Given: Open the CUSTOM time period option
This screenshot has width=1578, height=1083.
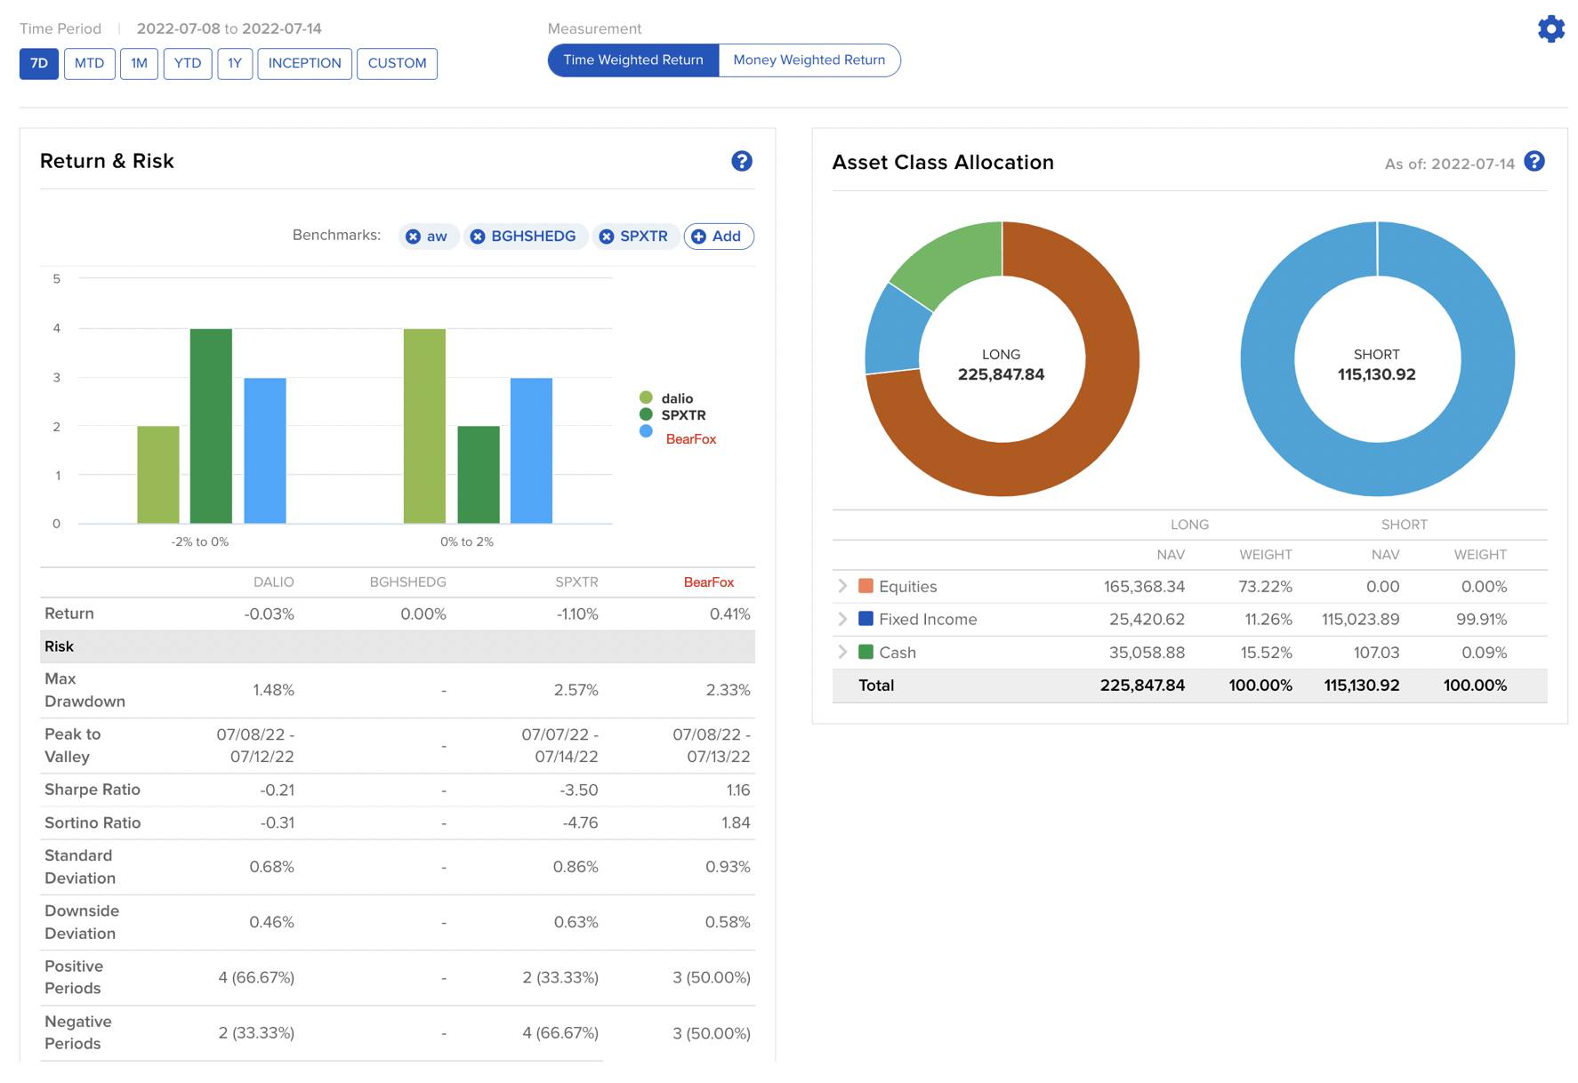Looking at the screenshot, I should (x=397, y=63).
